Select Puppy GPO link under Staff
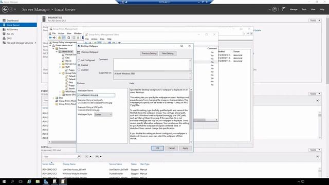Viewport: 329px width, 185px height. pos(71,70)
